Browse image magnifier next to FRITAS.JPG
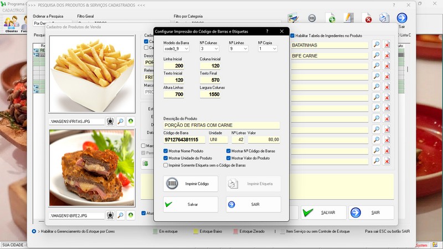The height and width of the screenshot is (249, 443). click(120, 121)
